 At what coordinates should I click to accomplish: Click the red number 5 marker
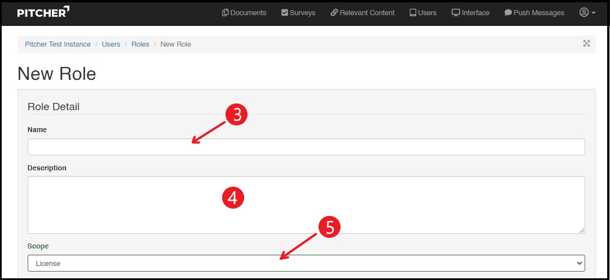tap(330, 227)
